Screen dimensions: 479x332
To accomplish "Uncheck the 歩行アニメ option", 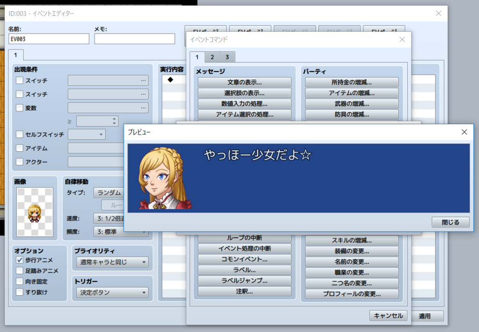I will [20, 260].
